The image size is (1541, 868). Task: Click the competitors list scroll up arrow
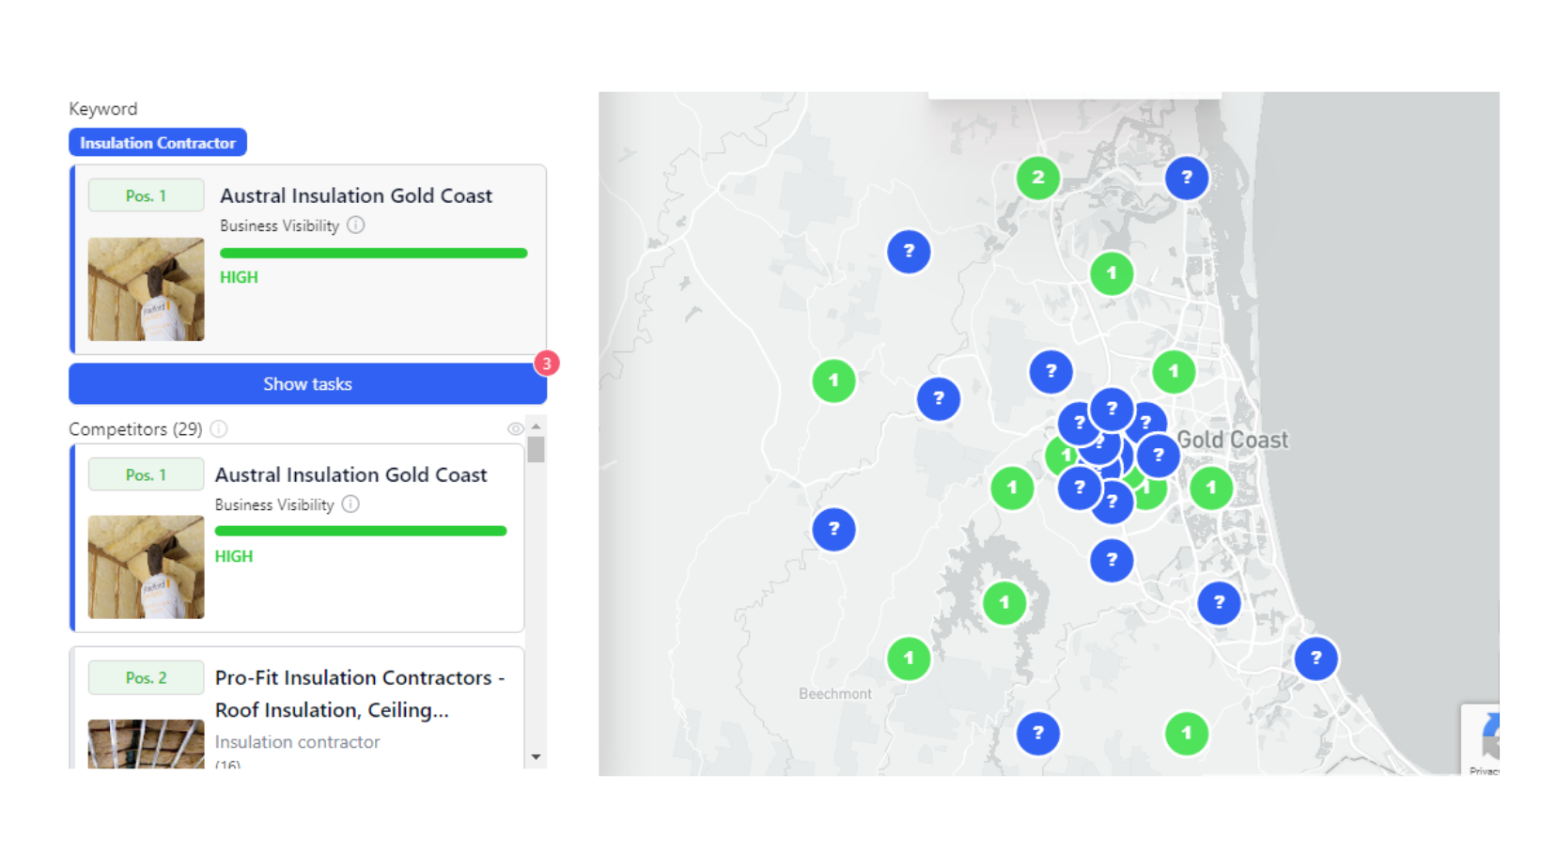pyautogui.click(x=536, y=426)
